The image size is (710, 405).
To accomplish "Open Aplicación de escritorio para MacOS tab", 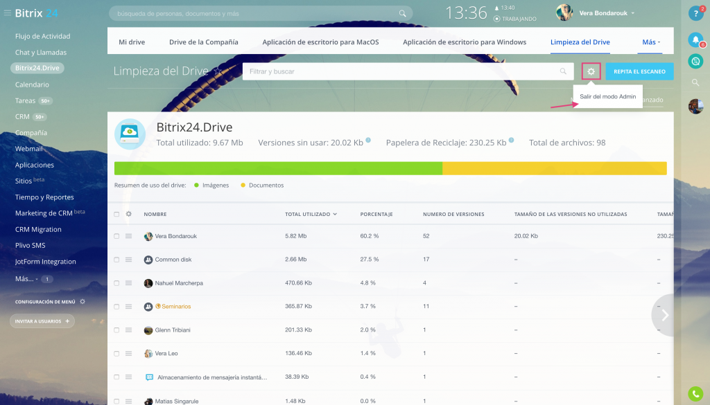I will [320, 42].
